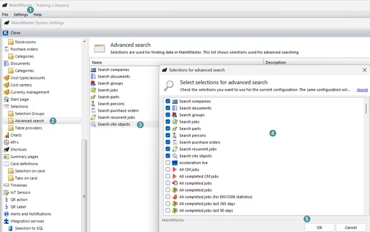Click the dialog list vertical scrollbar

(366, 109)
